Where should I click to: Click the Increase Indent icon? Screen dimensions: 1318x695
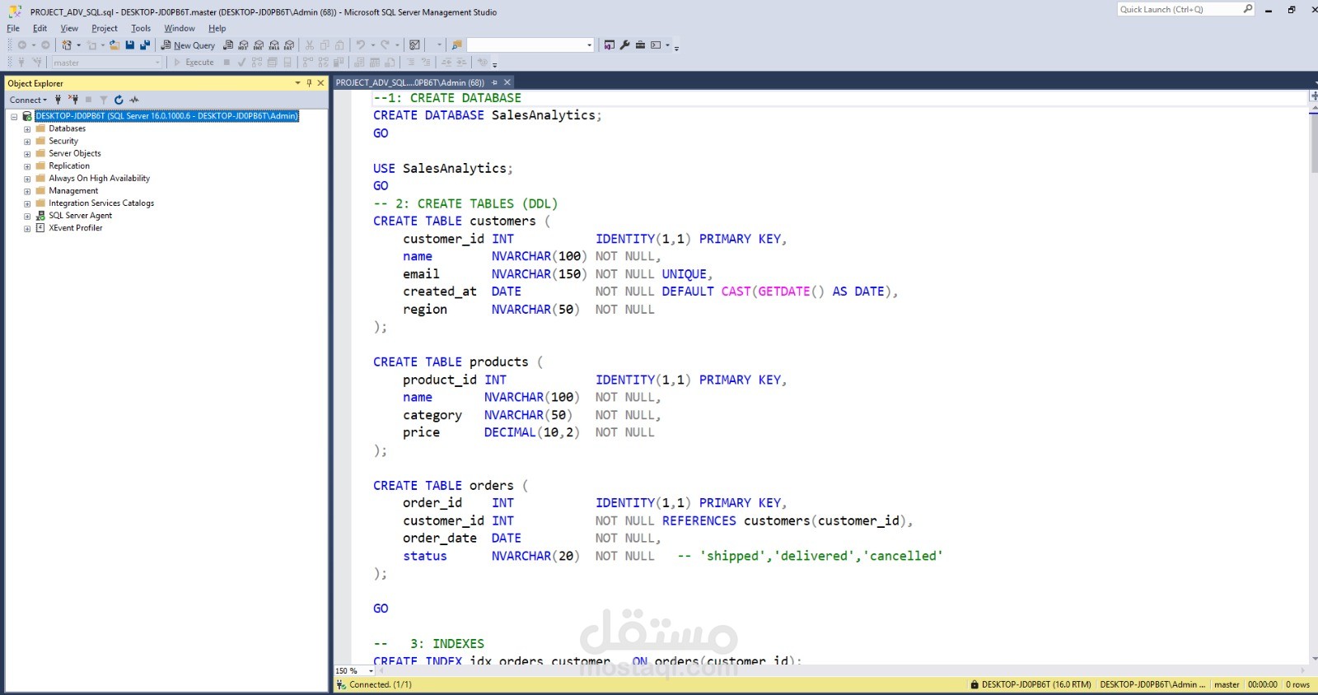(461, 62)
